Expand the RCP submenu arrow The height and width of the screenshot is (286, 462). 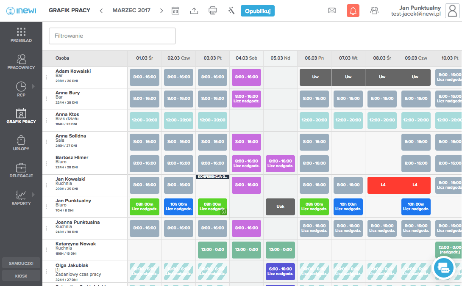click(33, 86)
